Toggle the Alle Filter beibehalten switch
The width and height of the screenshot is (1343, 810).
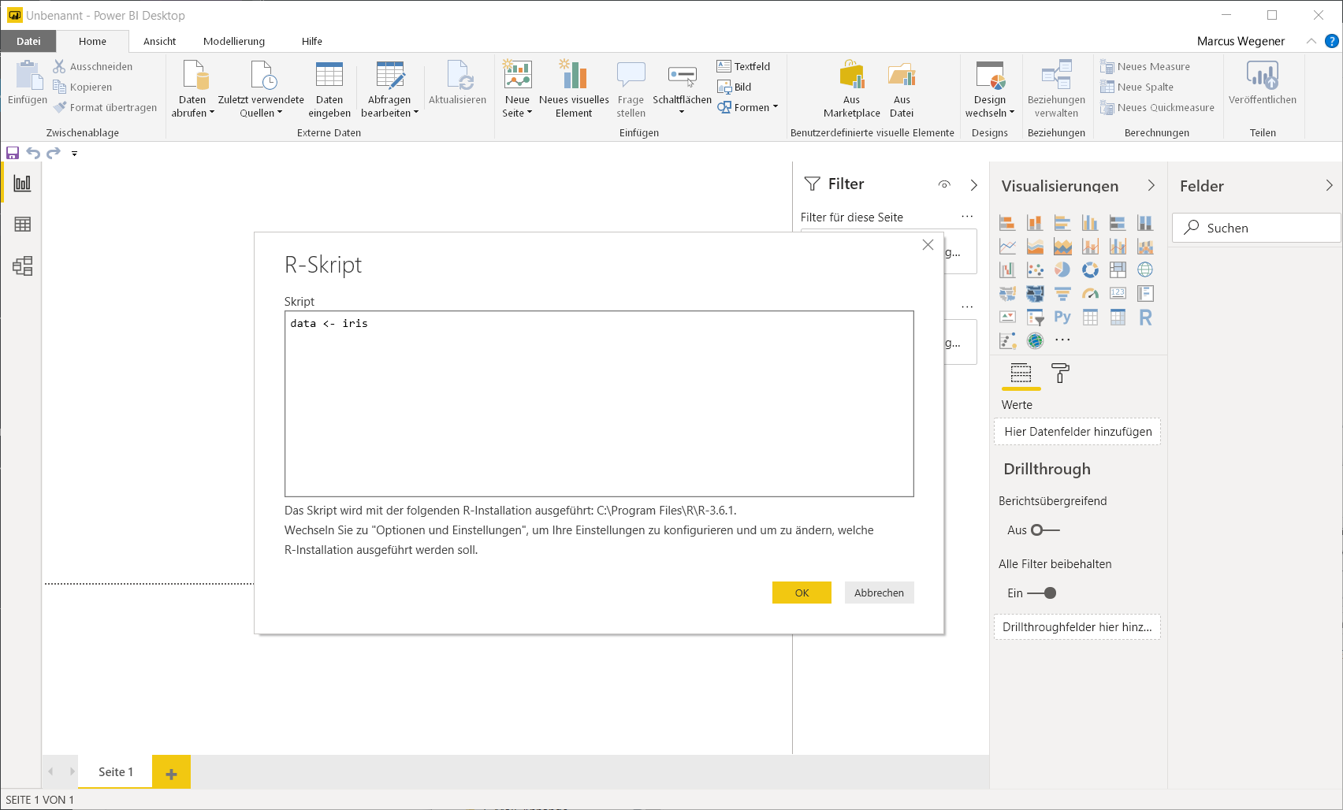tap(1042, 593)
